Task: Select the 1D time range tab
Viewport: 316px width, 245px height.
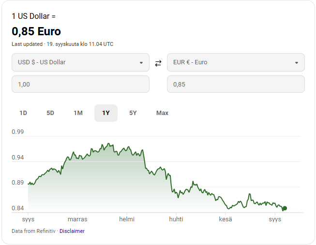Action: click(x=23, y=113)
